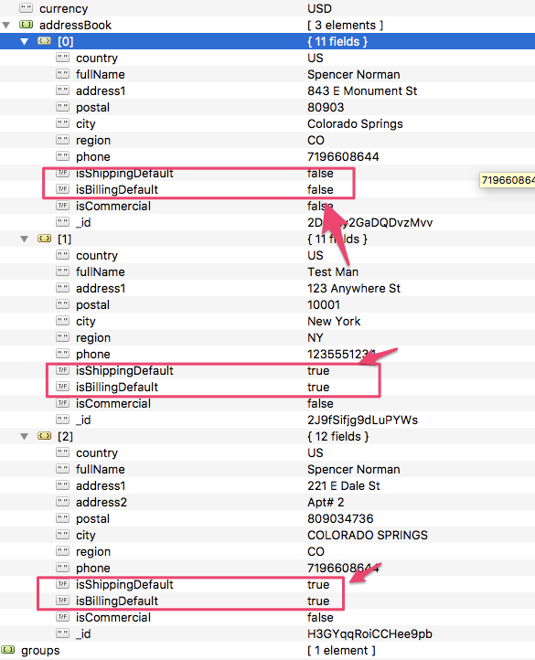Click boolean icon of isShippingDefault in [2]

[x=63, y=584]
